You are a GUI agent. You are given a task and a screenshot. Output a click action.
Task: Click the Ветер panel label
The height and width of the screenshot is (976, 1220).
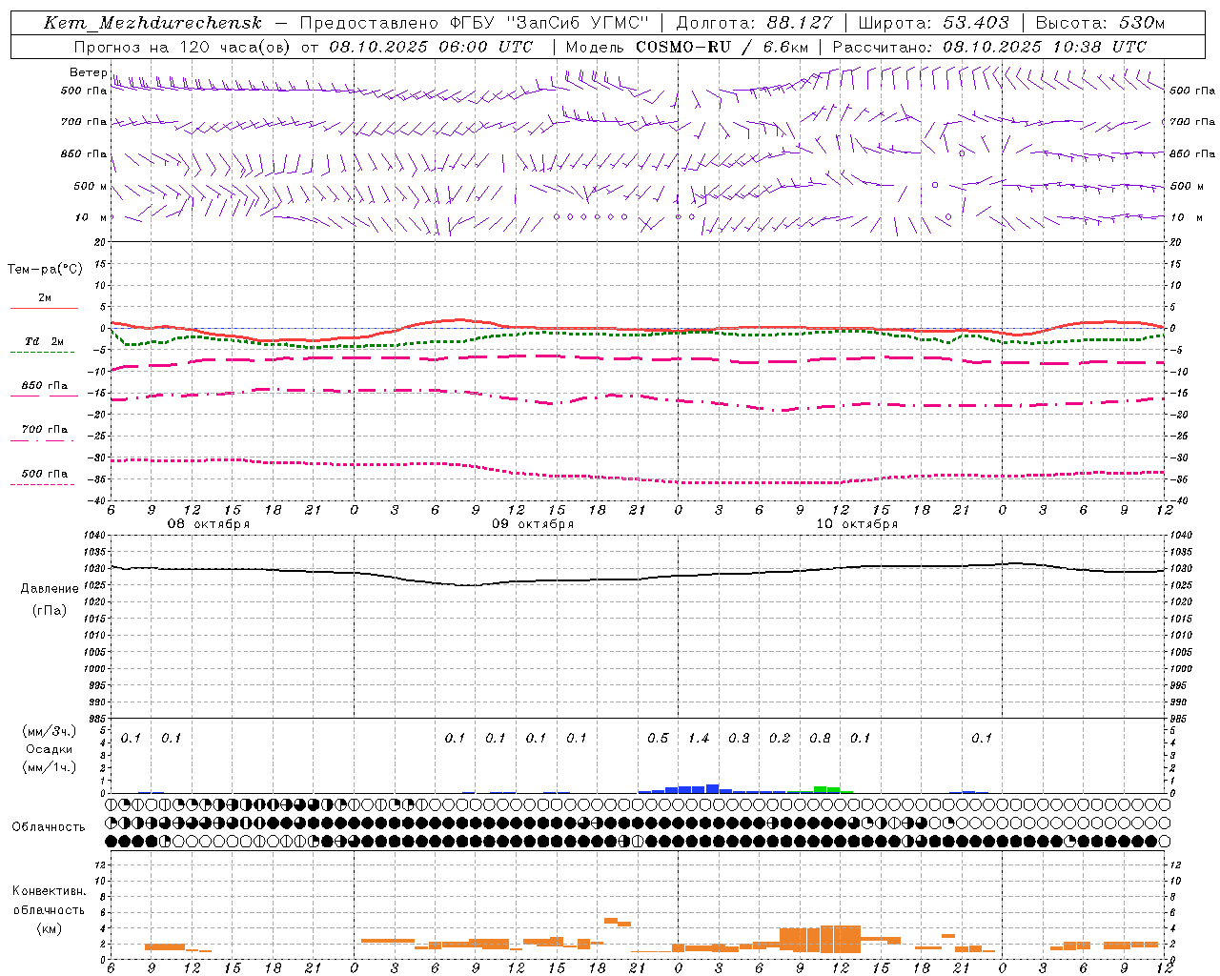coord(88,72)
